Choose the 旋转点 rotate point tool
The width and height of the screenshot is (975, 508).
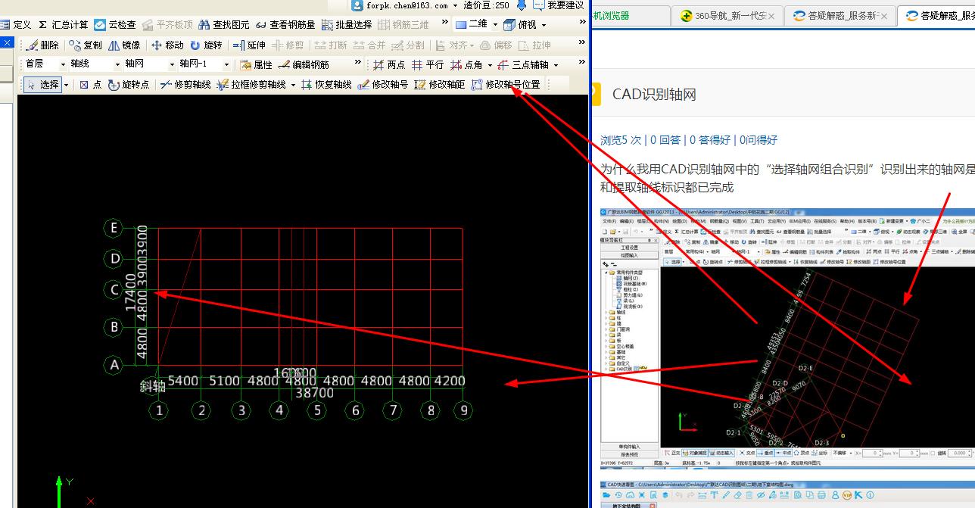coord(129,85)
